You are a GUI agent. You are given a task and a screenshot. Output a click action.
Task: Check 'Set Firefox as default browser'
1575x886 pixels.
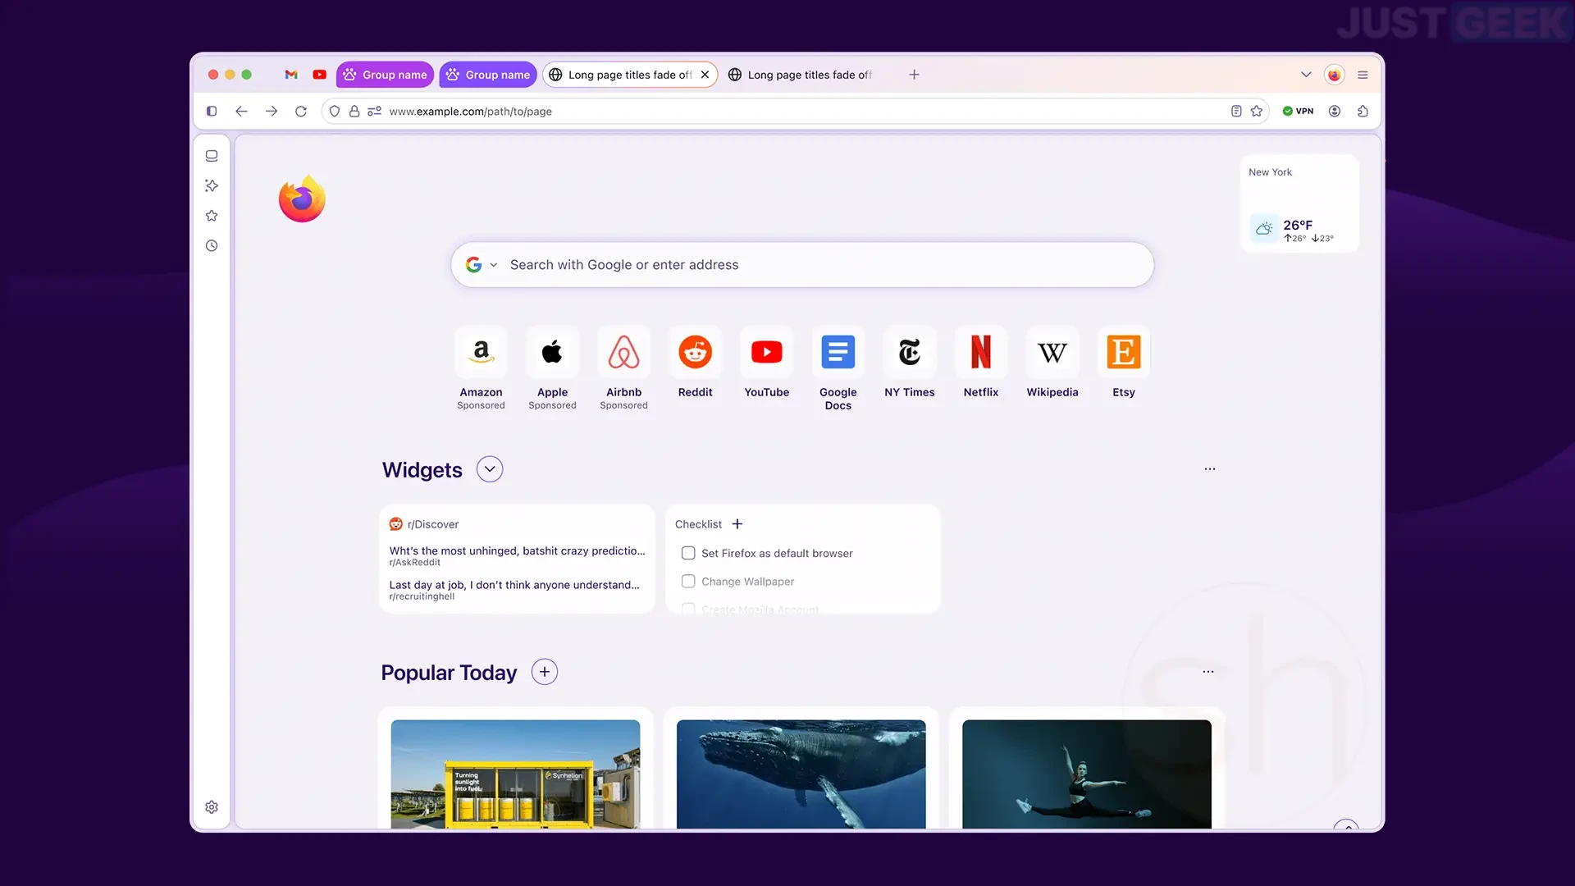[688, 554]
